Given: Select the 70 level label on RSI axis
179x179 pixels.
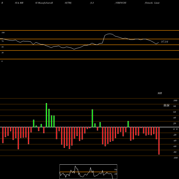Looking at the screenshot, I should (x=3, y=41).
